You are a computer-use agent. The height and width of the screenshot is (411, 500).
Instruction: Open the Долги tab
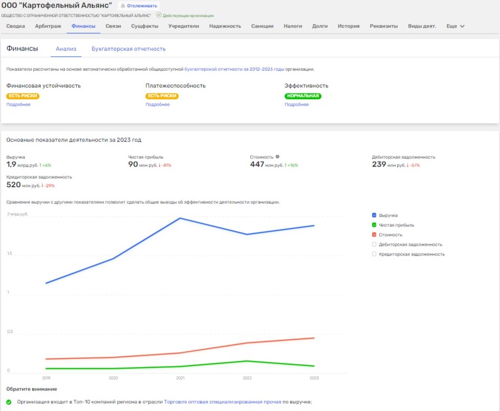320,26
